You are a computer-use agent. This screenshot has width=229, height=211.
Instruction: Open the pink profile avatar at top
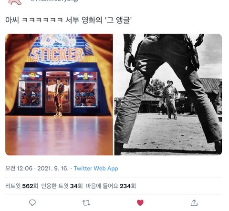(15, 2)
